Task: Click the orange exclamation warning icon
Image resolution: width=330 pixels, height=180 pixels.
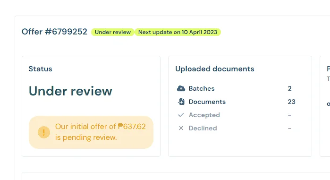Action: tap(44, 132)
